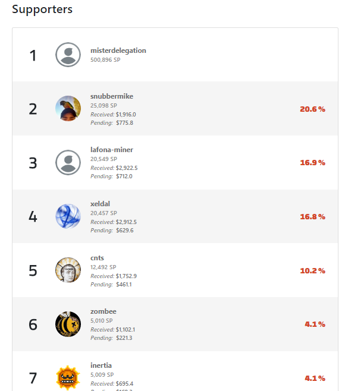345x391 pixels.
Task: Click cnts' statue portrait avatar
Action: pos(68,270)
